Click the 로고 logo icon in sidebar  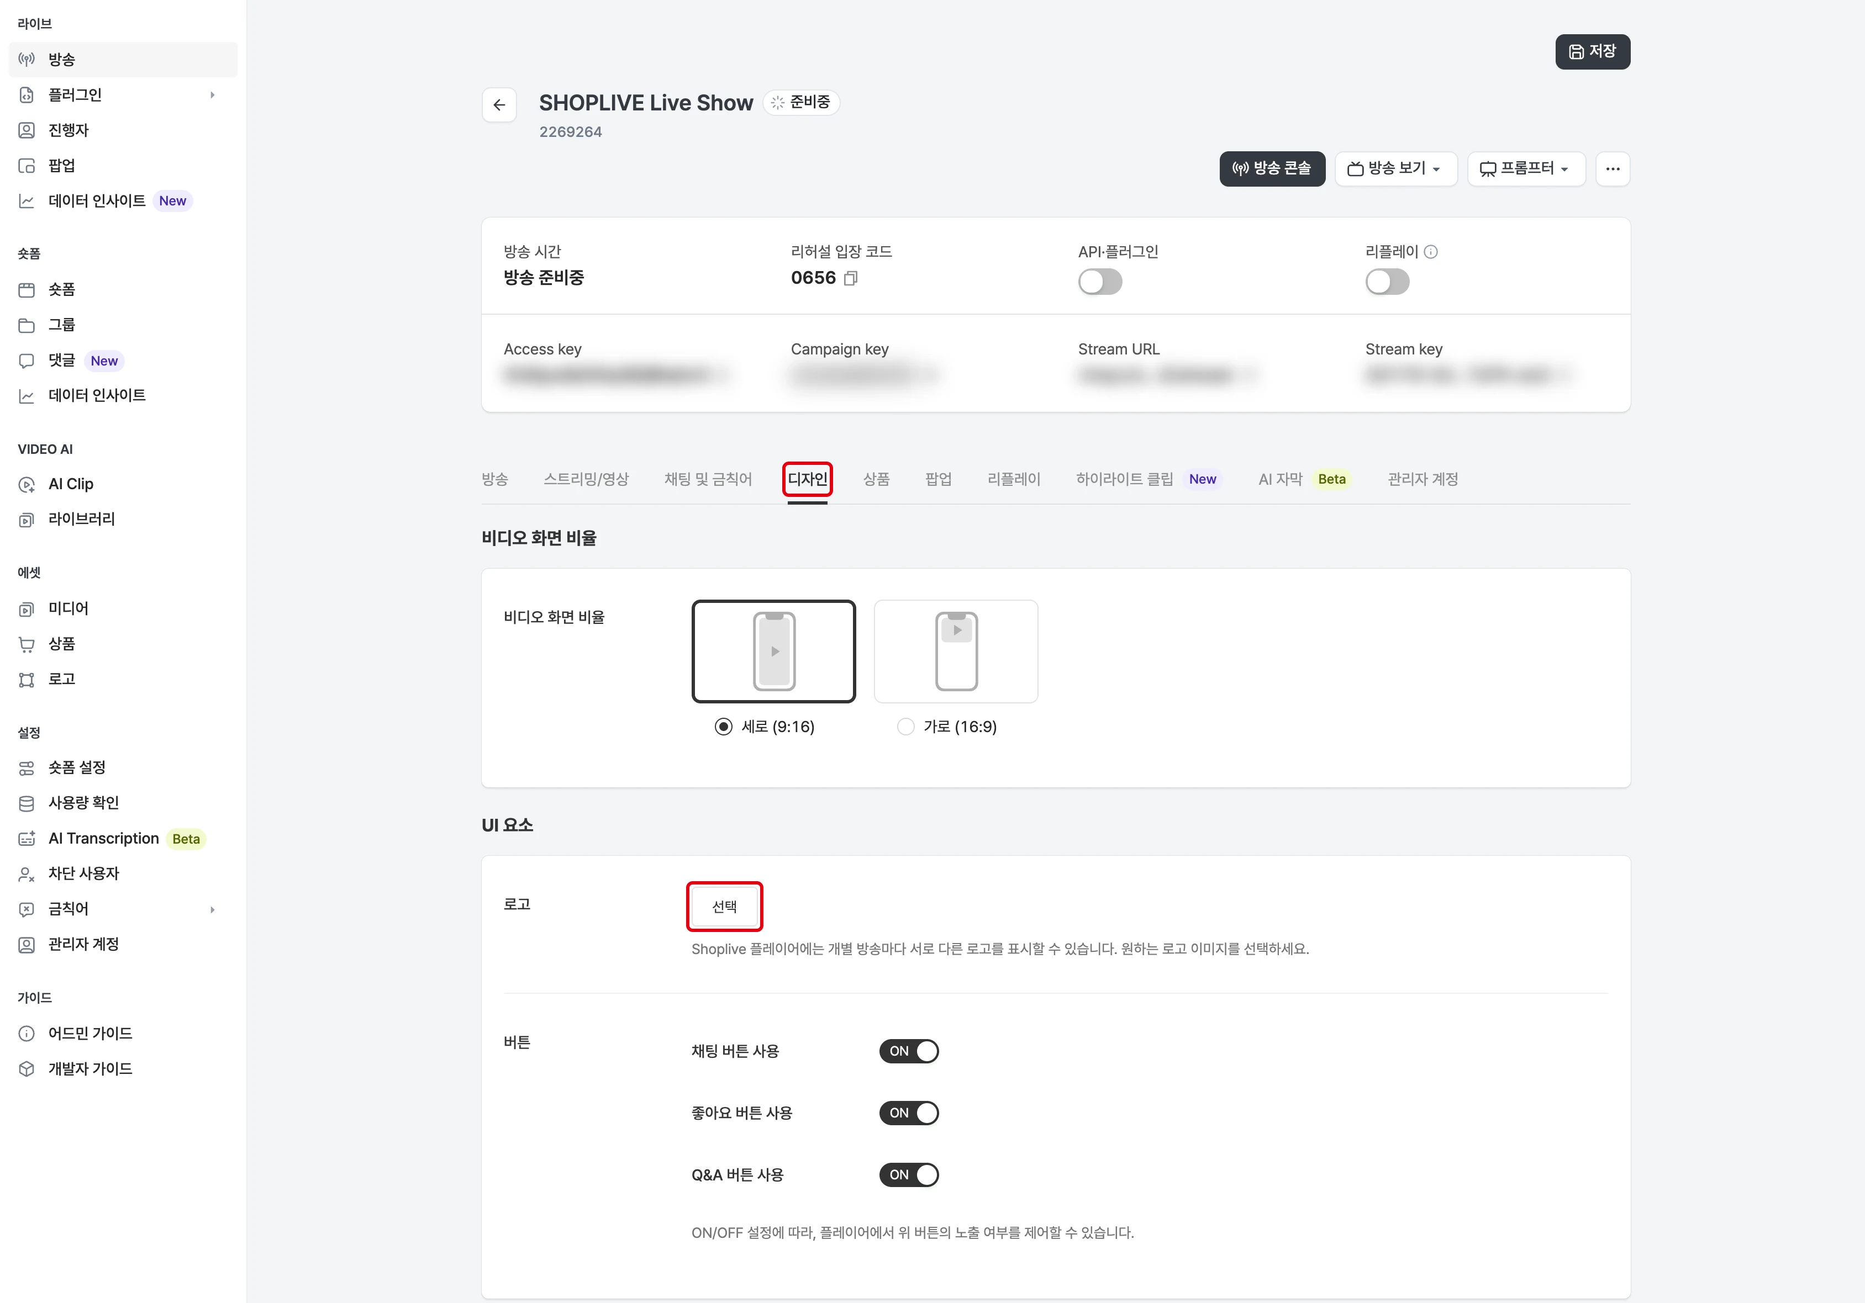click(27, 680)
